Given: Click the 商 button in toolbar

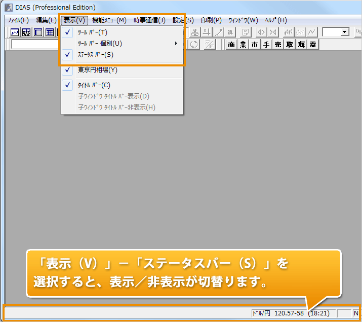Looking at the screenshot, I should click(232, 45).
